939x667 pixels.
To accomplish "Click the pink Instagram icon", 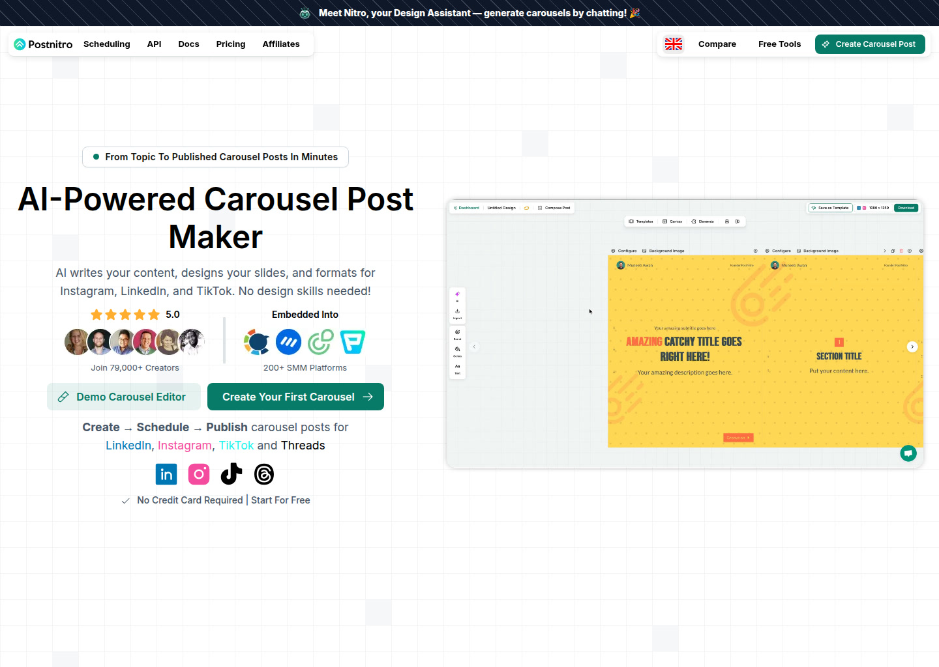I will click(x=199, y=474).
